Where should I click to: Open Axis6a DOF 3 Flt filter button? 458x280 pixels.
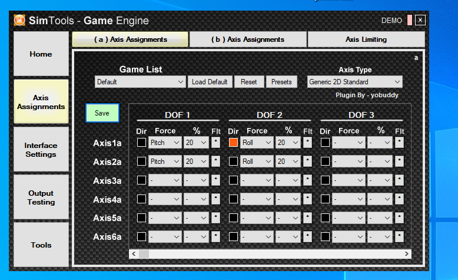tap(399, 236)
